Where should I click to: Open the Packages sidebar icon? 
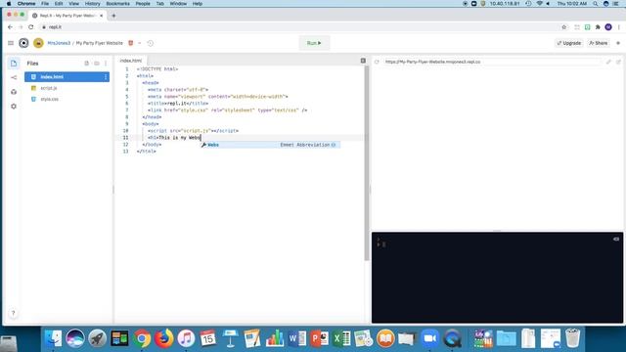14,92
